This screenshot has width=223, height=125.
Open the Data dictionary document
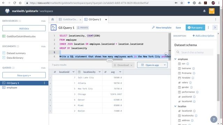click(x=15, y=58)
